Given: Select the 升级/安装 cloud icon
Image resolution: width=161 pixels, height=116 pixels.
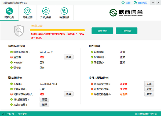Looking at the screenshot, I should point(46,13).
